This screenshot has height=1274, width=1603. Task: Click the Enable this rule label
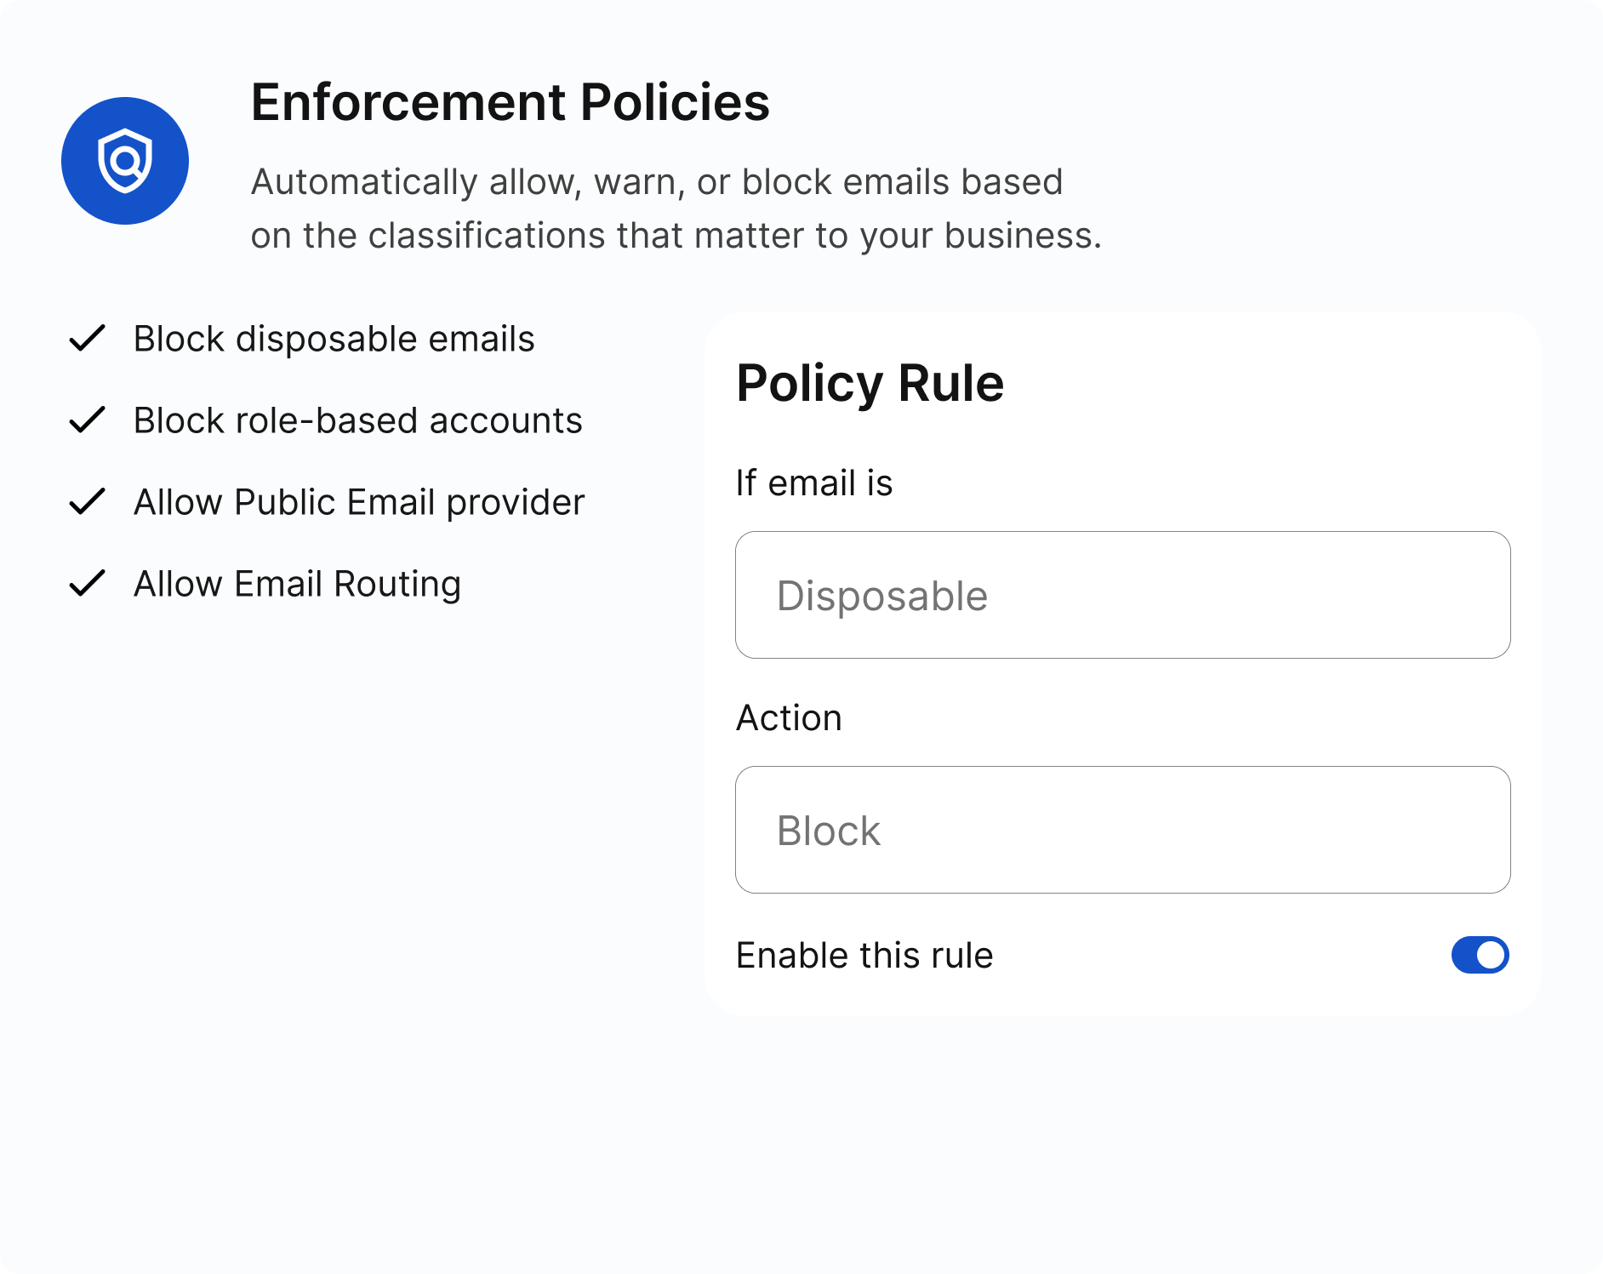click(x=864, y=955)
